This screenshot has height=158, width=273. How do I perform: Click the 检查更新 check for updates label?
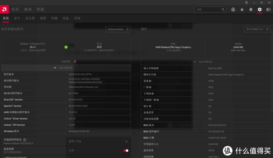(x=66, y=61)
